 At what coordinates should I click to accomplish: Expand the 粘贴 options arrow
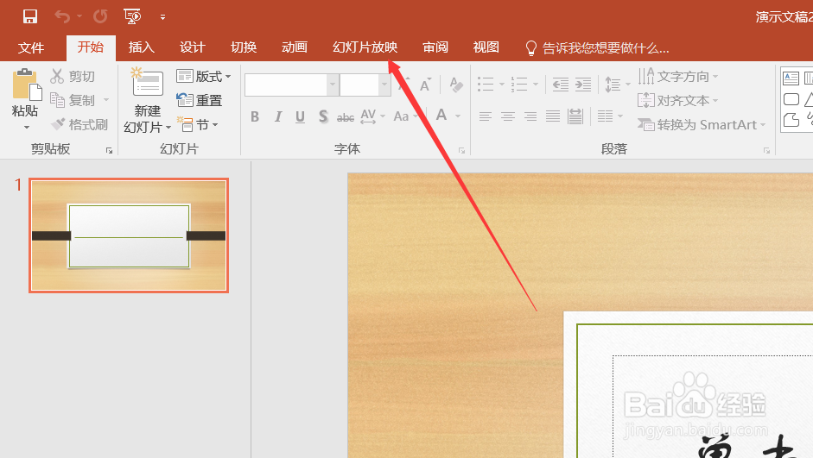[x=27, y=127]
